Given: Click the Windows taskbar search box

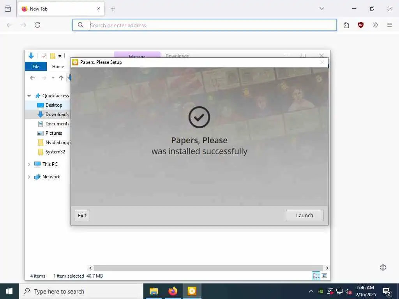Looking at the screenshot, I should pos(81,291).
